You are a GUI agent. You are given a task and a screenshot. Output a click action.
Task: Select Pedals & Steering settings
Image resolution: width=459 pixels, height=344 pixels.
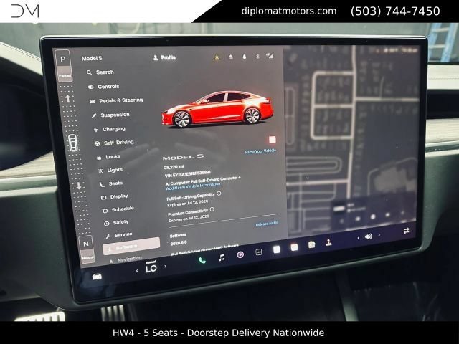click(116, 100)
